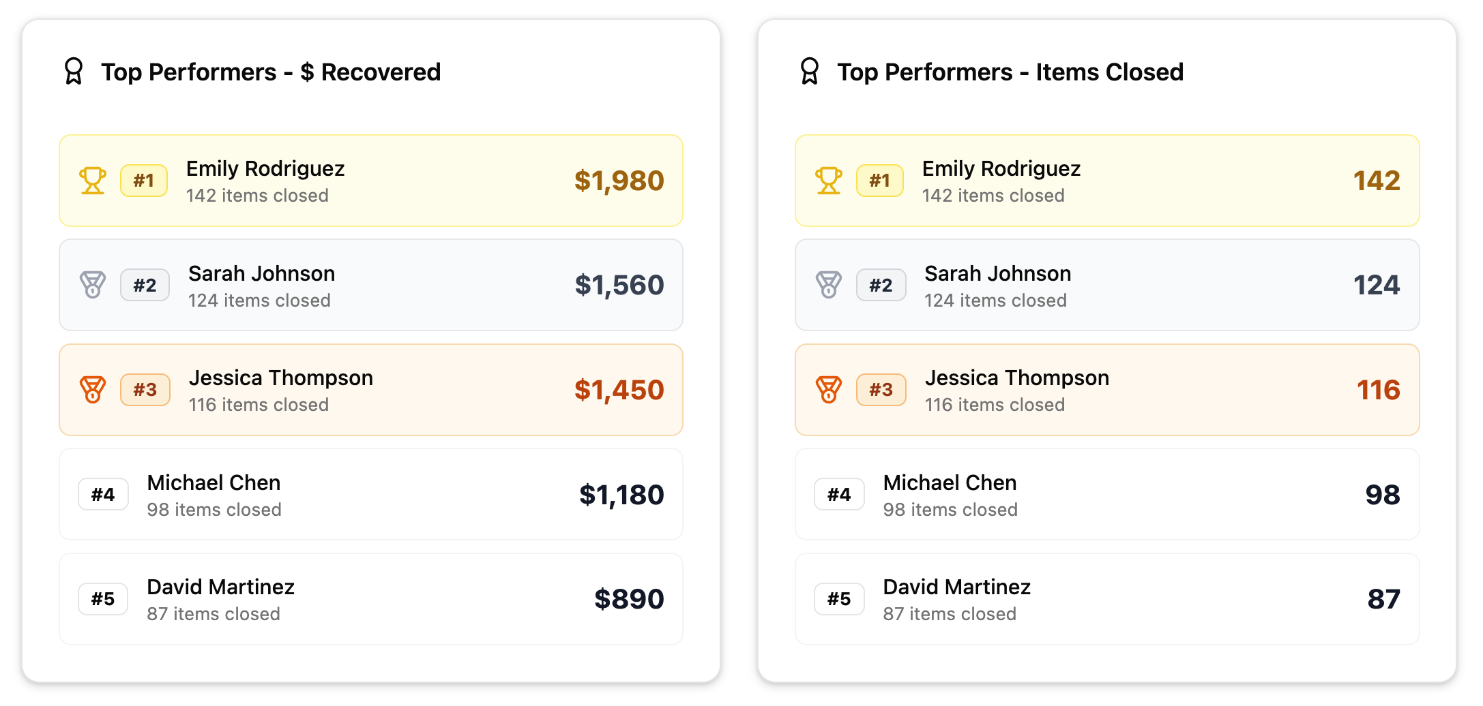Click the gold trophy icon in $ Recovered list
Screen dimensions: 1483x706
pyautogui.click(x=93, y=181)
